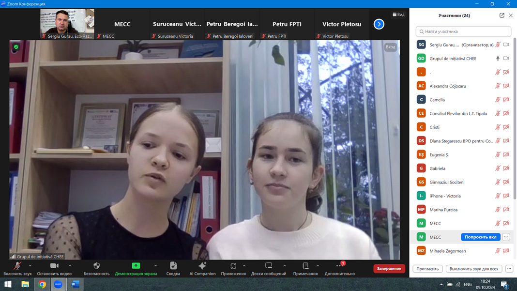Image resolution: width=517 pixels, height=291 pixels.
Task: Expand screen share options arrow
Action: pos(155,265)
